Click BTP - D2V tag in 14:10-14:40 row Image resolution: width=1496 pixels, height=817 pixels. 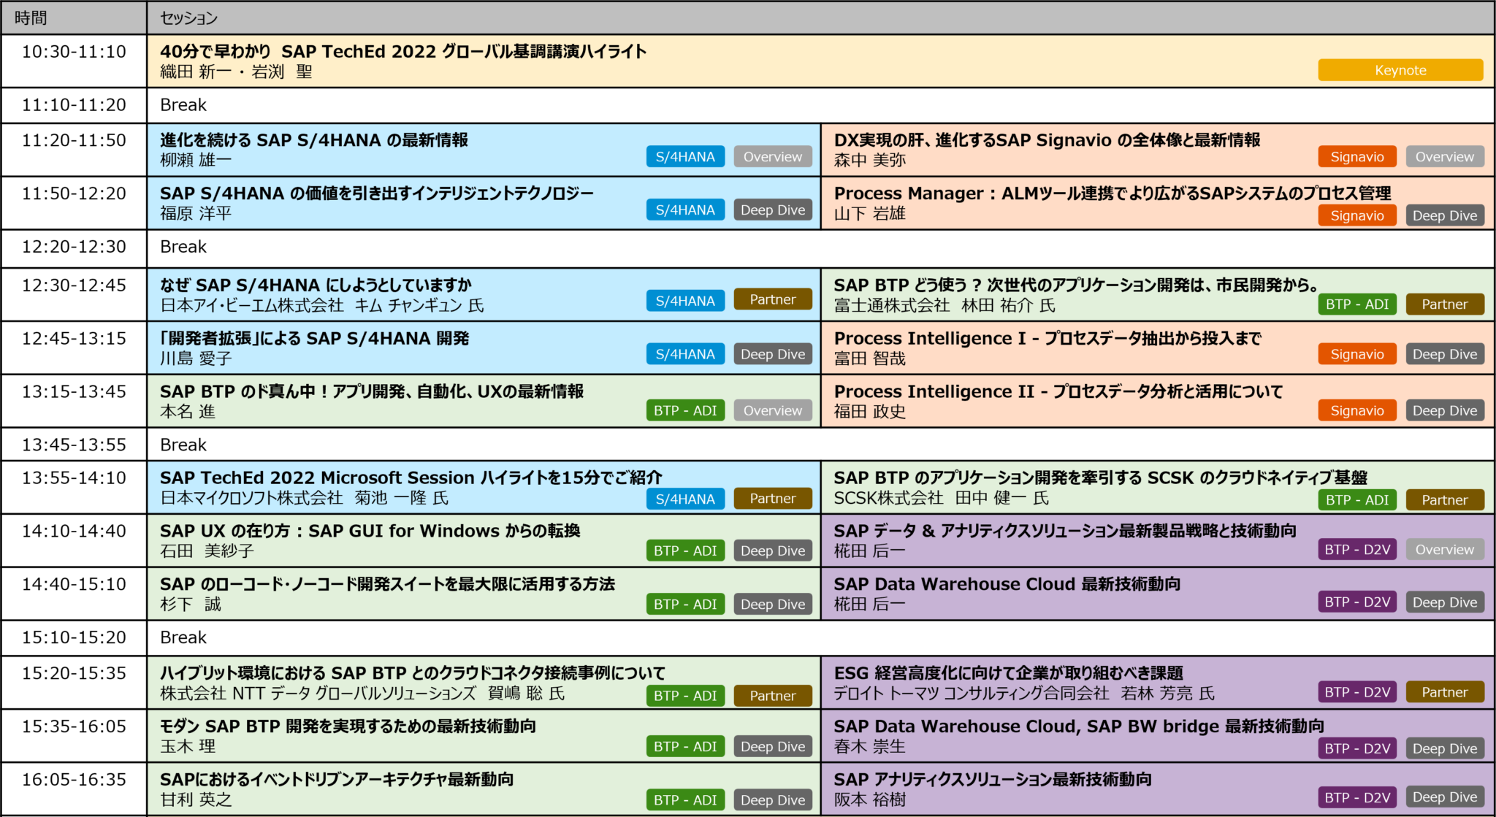point(1357,550)
